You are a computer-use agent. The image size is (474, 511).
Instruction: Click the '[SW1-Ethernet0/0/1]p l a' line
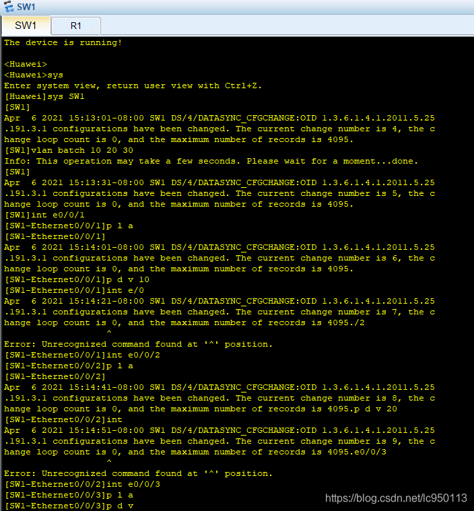click(x=69, y=226)
